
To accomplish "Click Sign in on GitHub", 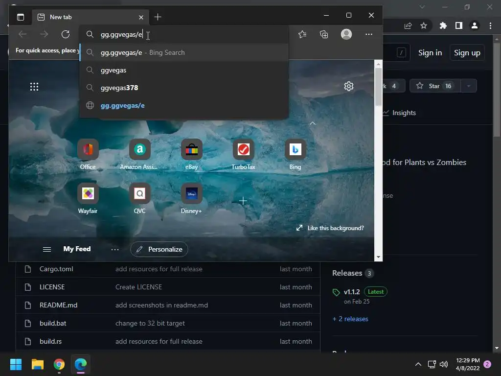I will click(430, 53).
